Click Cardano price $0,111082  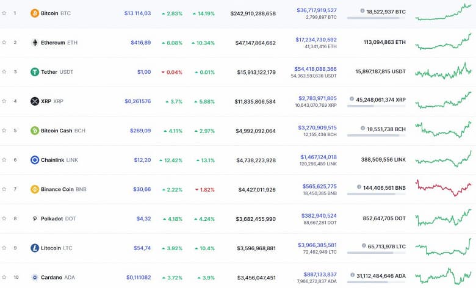(139, 278)
